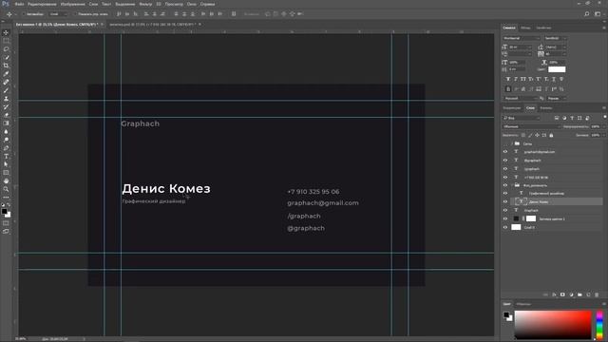Image resolution: width=608 pixels, height=342 pixels.
Task: Select the Brush tool
Action: tap(6, 90)
